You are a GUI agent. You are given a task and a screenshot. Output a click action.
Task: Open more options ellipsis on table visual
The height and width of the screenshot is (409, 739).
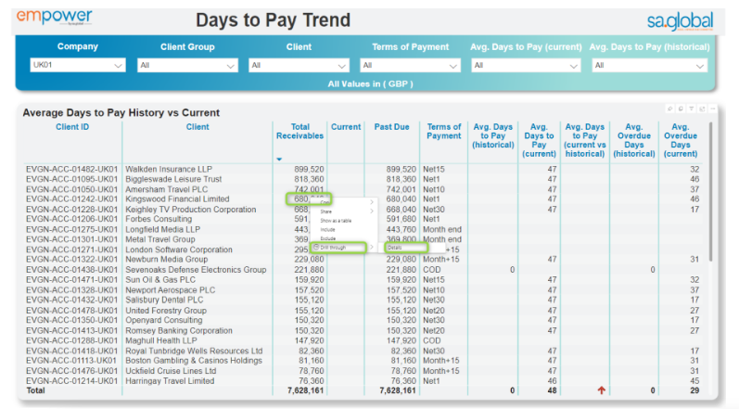(713, 109)
